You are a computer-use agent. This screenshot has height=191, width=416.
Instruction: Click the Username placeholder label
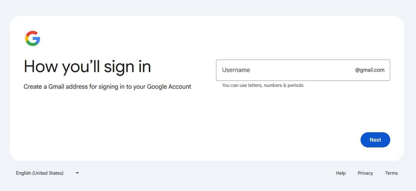click(x=236, y=70)
